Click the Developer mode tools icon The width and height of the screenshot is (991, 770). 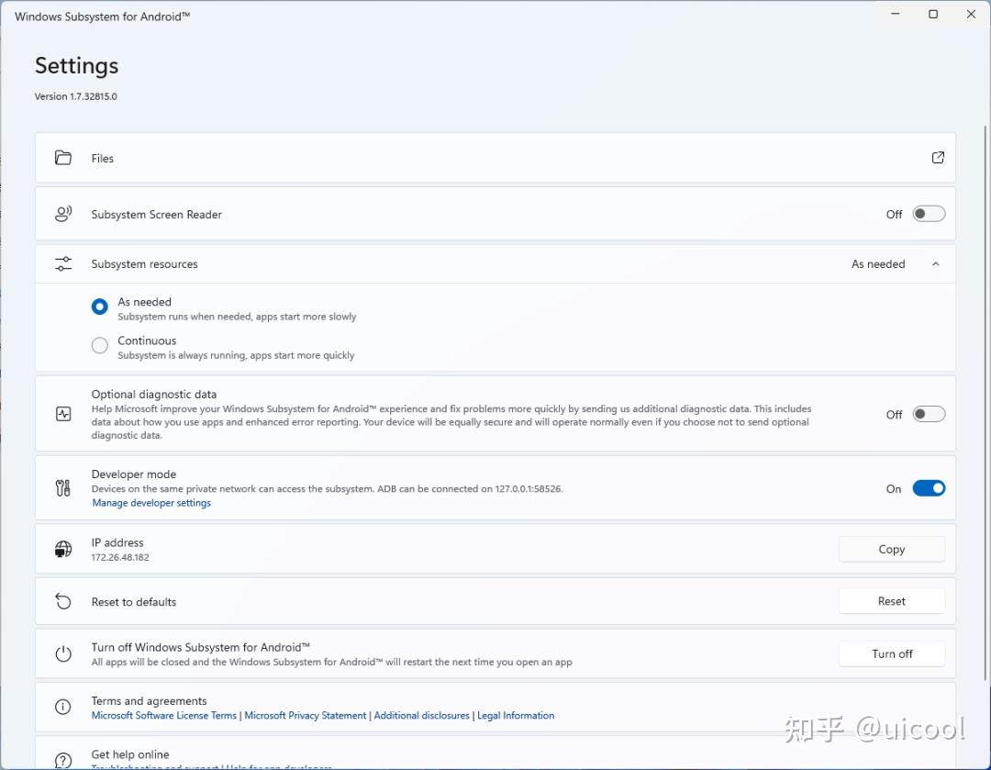pos(62,487)
